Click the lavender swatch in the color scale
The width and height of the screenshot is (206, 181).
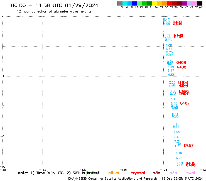[190, 3]
